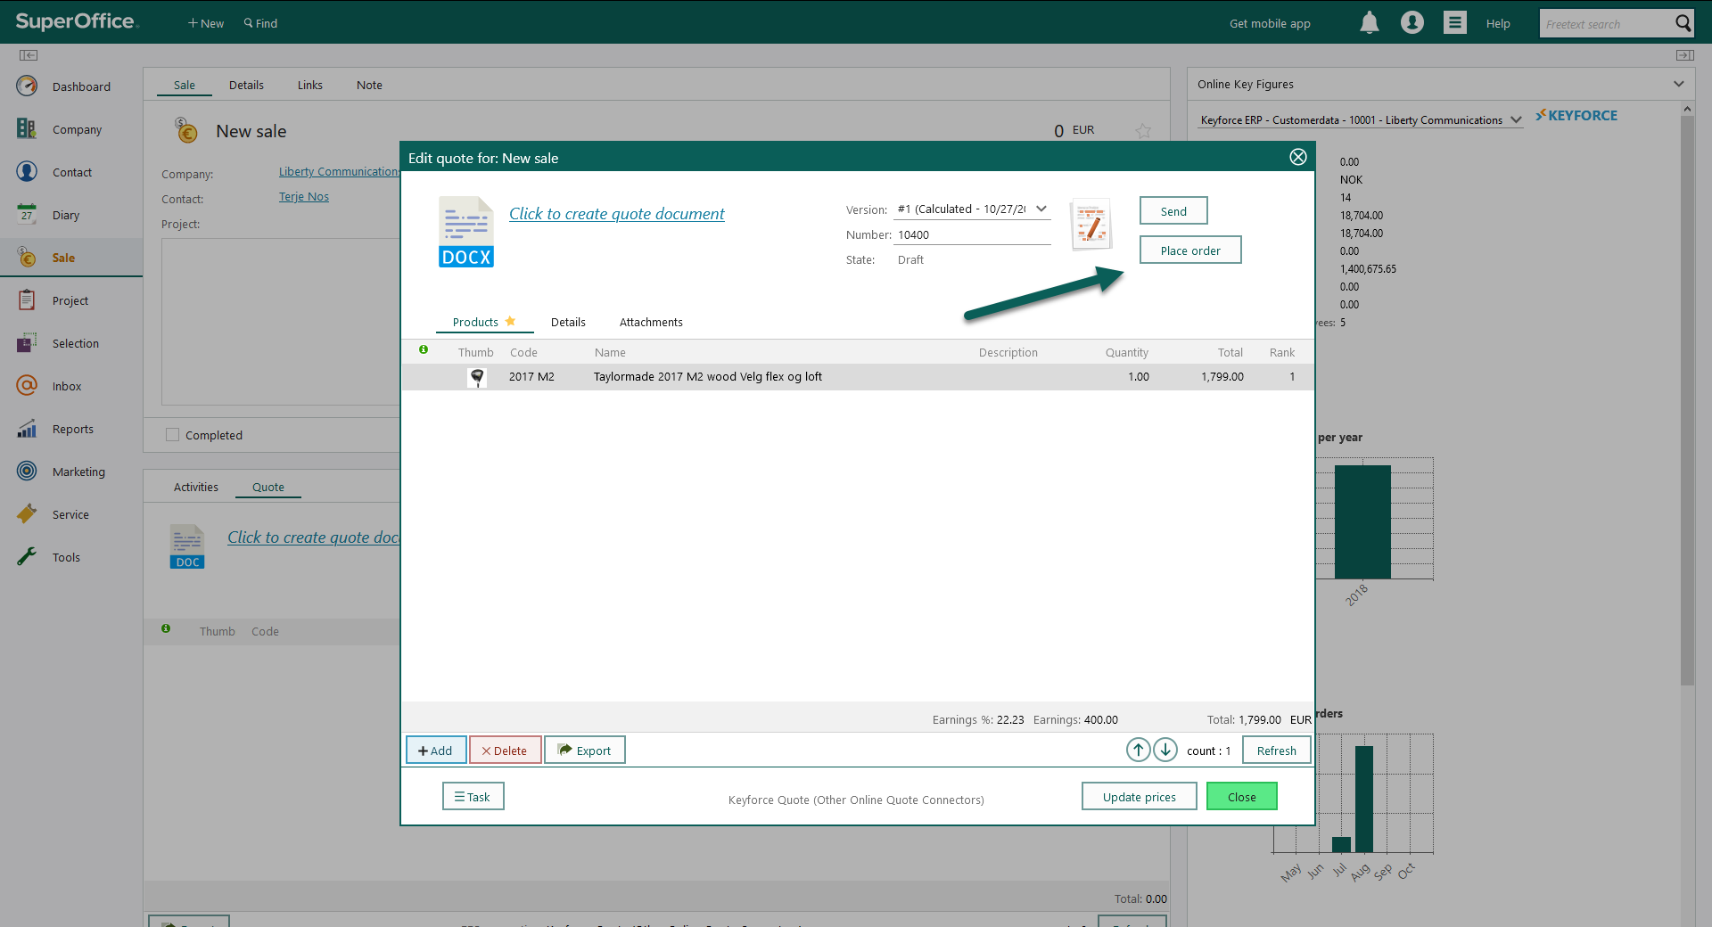Open the Marketing target icon
The height and width of the screenshot is (927, 1712).
[27, 471]
